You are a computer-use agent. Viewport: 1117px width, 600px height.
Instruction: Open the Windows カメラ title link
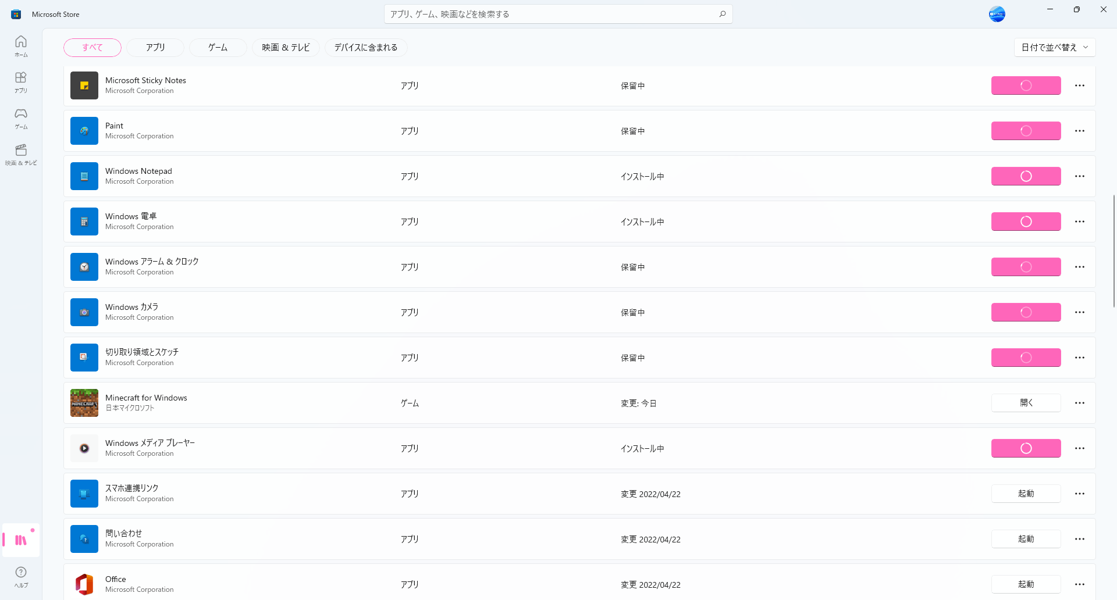point(131,307)
